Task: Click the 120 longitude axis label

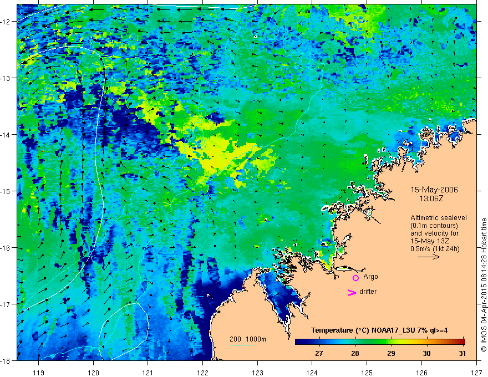Action: click(93, 373)
